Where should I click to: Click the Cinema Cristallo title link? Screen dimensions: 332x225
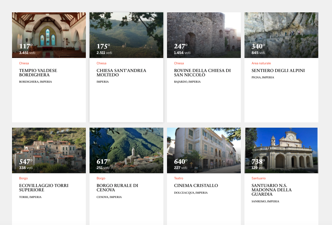pyautogui.click(x=196, y=186)
